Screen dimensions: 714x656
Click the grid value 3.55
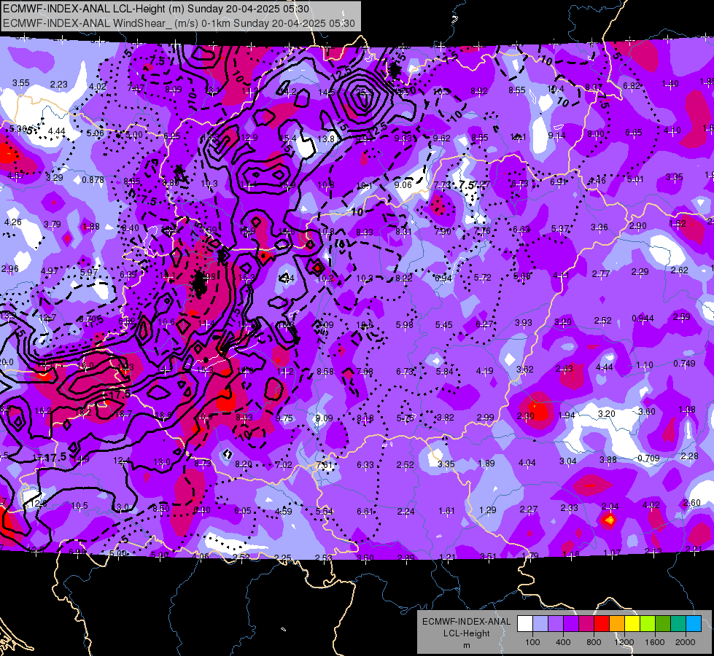21,83
